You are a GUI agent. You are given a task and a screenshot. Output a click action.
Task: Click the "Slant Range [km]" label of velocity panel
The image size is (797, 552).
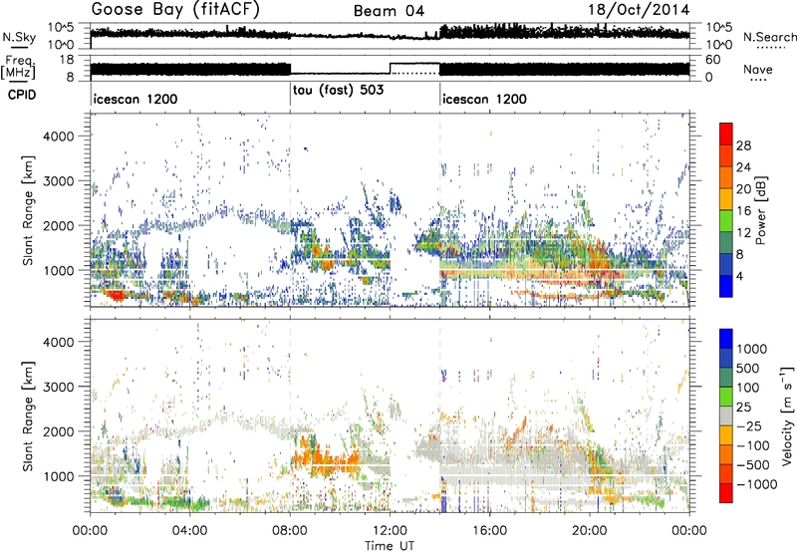pyautogui.click(x=28, y=416)
